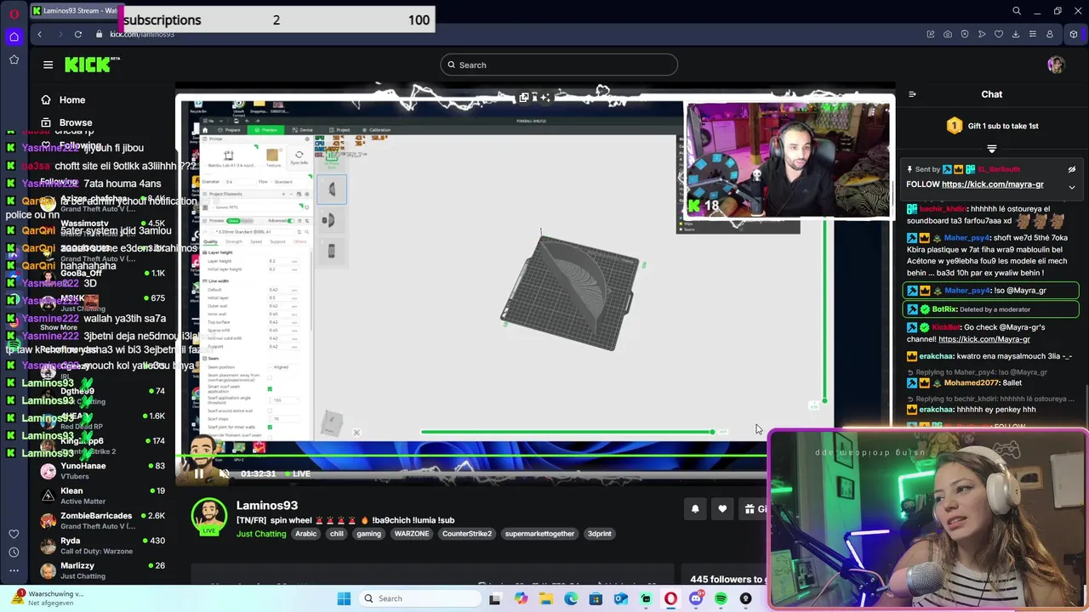Reload the Kick page
Image resolution: width=1089 pixels, height=612 pixels.
tap(77, 34)
